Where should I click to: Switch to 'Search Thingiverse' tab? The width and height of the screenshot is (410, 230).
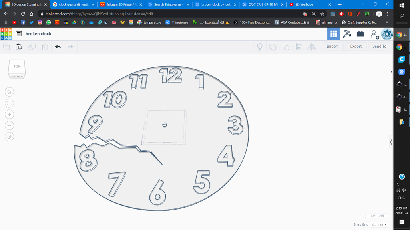tap(168, 4)
